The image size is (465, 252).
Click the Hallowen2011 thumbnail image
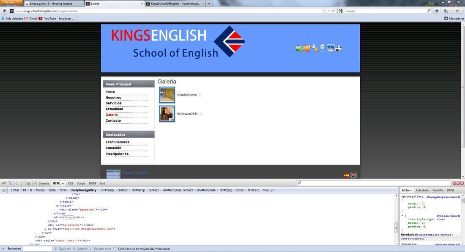pos(167,114)
